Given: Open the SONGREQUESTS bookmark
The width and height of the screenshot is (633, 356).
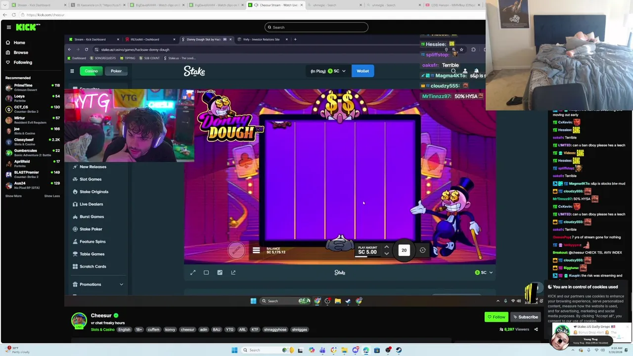Looking at the screenshot, I should pos(103,58).
